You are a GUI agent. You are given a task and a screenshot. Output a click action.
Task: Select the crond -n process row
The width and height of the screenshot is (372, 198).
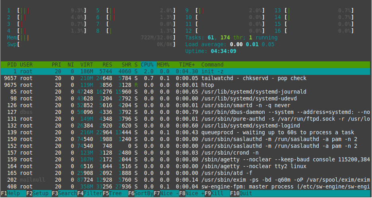point(185,153)
